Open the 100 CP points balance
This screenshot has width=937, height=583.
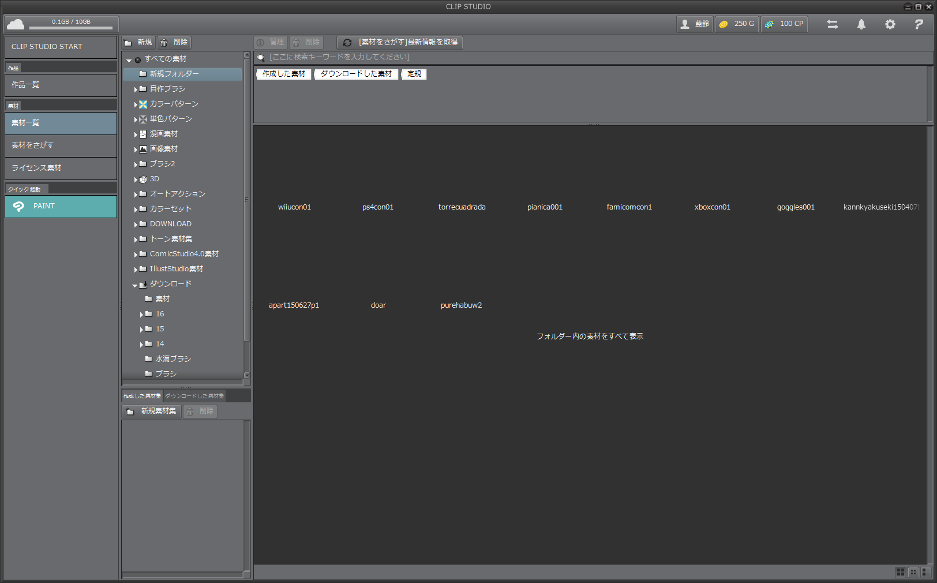click(x=784, y=24)
